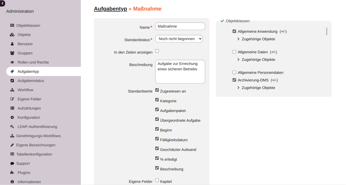
Task: Click inside the Name input field
Action: click(180, 26)
